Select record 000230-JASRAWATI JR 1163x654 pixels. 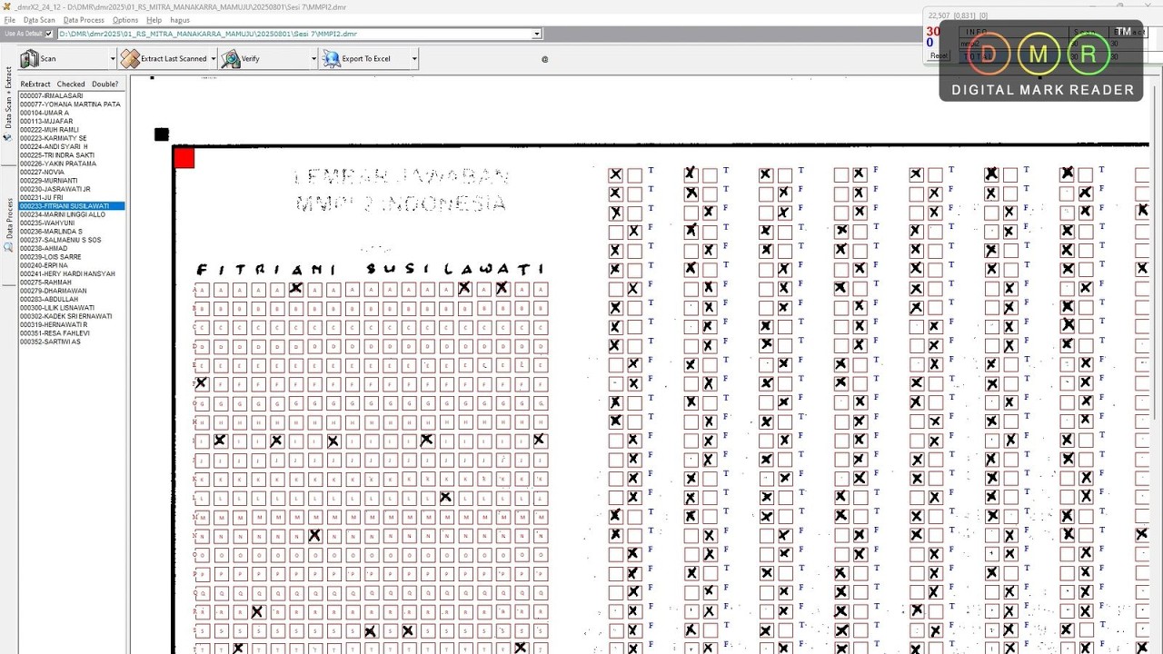coord(71,189)
